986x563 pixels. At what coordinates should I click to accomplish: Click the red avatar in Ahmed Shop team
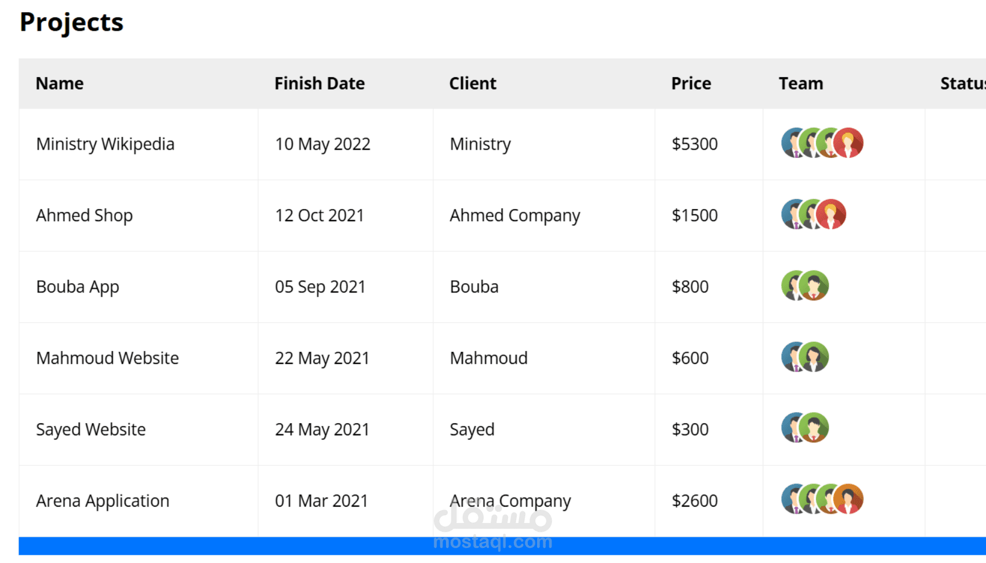(x=831, y=214)
